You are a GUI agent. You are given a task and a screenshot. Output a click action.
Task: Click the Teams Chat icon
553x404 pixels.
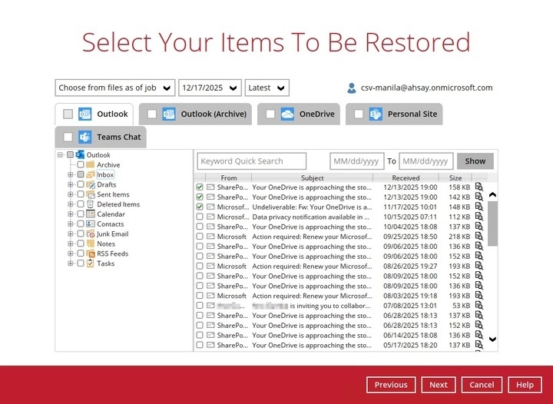point(84,137)
